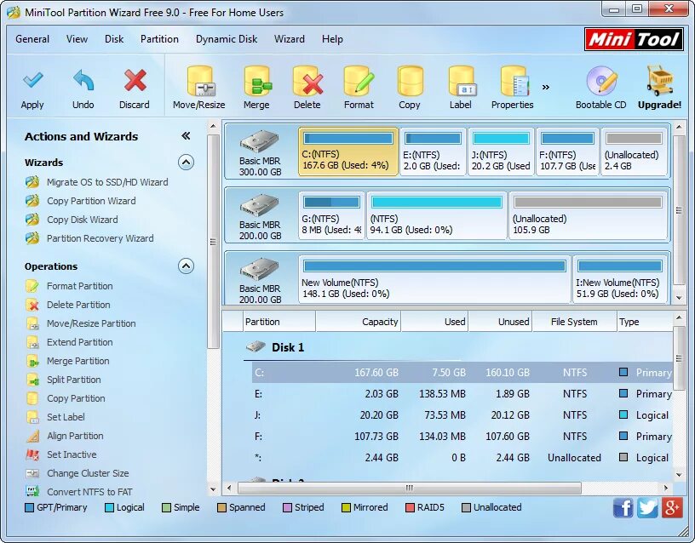Select the 105.9 GB Unallocated block
The image size is (695, 543).
pos(588,215)
